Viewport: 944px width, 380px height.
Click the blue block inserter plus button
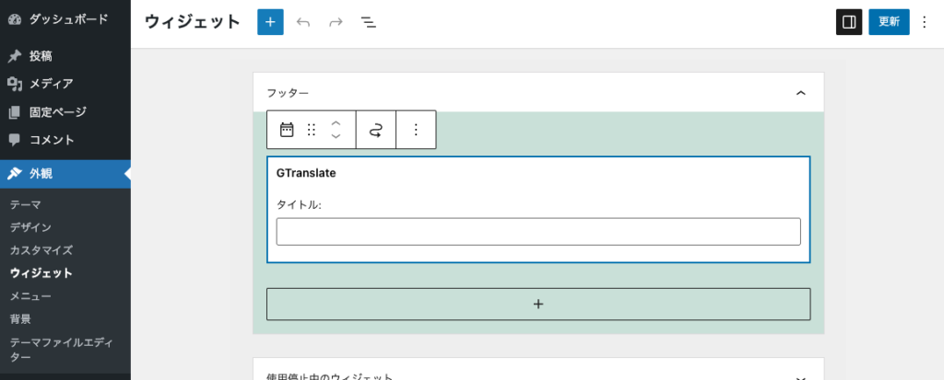pos(270,22)
